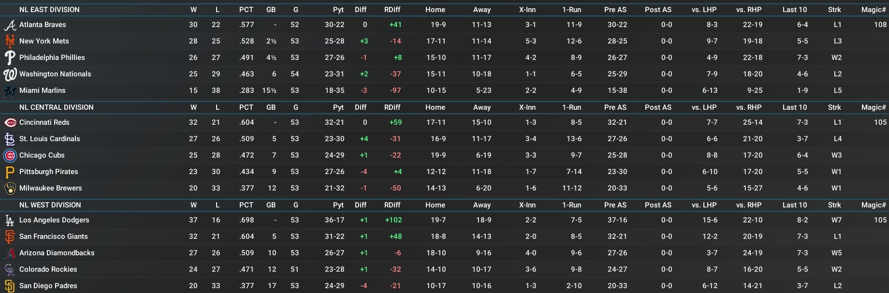This screenshot has height=293, width=889.
Task: Click the Dodgers +102 run differential
Action: [393, 220]
